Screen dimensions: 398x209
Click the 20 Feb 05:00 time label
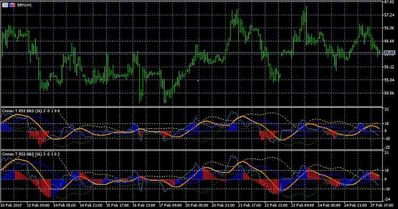(x=197, y=205)
